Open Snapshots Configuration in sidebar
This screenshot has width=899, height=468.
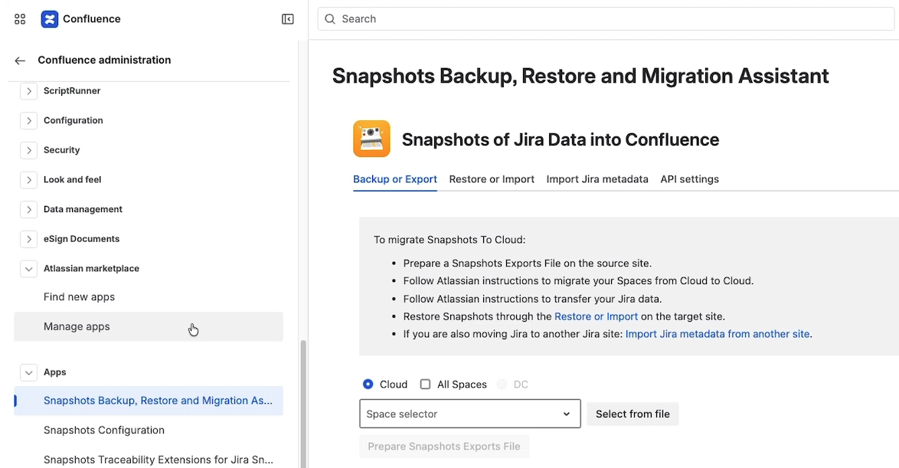(149, 430)
